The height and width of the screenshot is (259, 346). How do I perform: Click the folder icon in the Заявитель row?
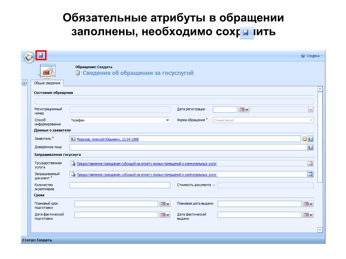click(304, 139)
